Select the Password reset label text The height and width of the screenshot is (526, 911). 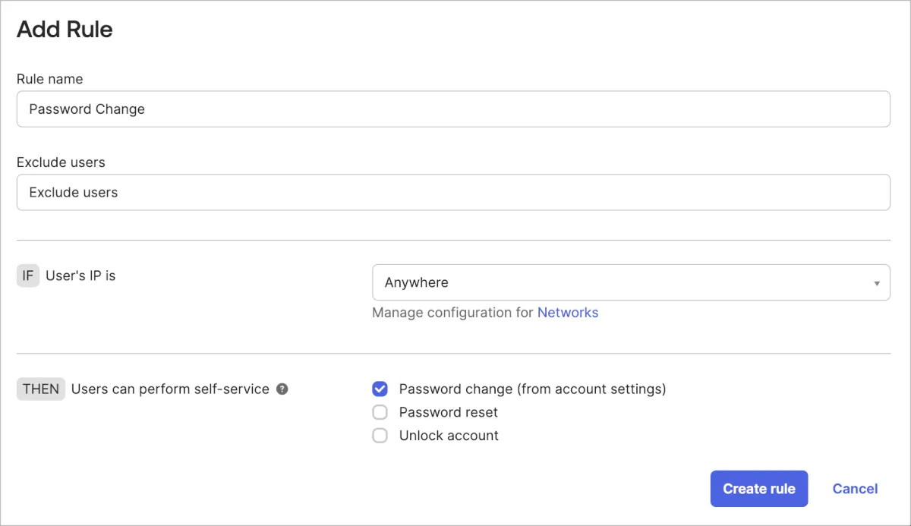pos(449,413)
